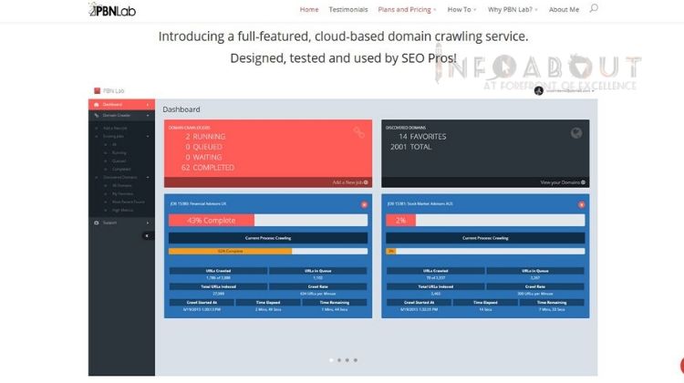The width and height of the screenshot is (684, 383).
Task: Click the '0 WAITING' count text
Action: [x=203, y=157]
